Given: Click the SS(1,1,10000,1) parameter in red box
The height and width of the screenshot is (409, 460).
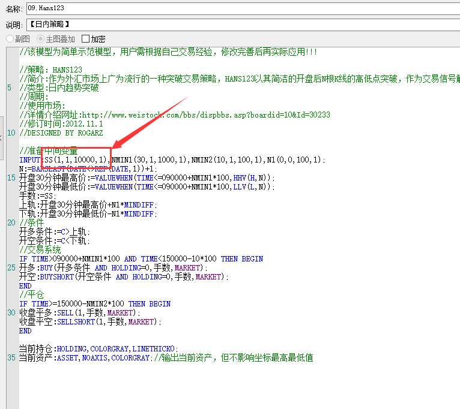Looking at the screenshot, I should click(x=76, y=160).
